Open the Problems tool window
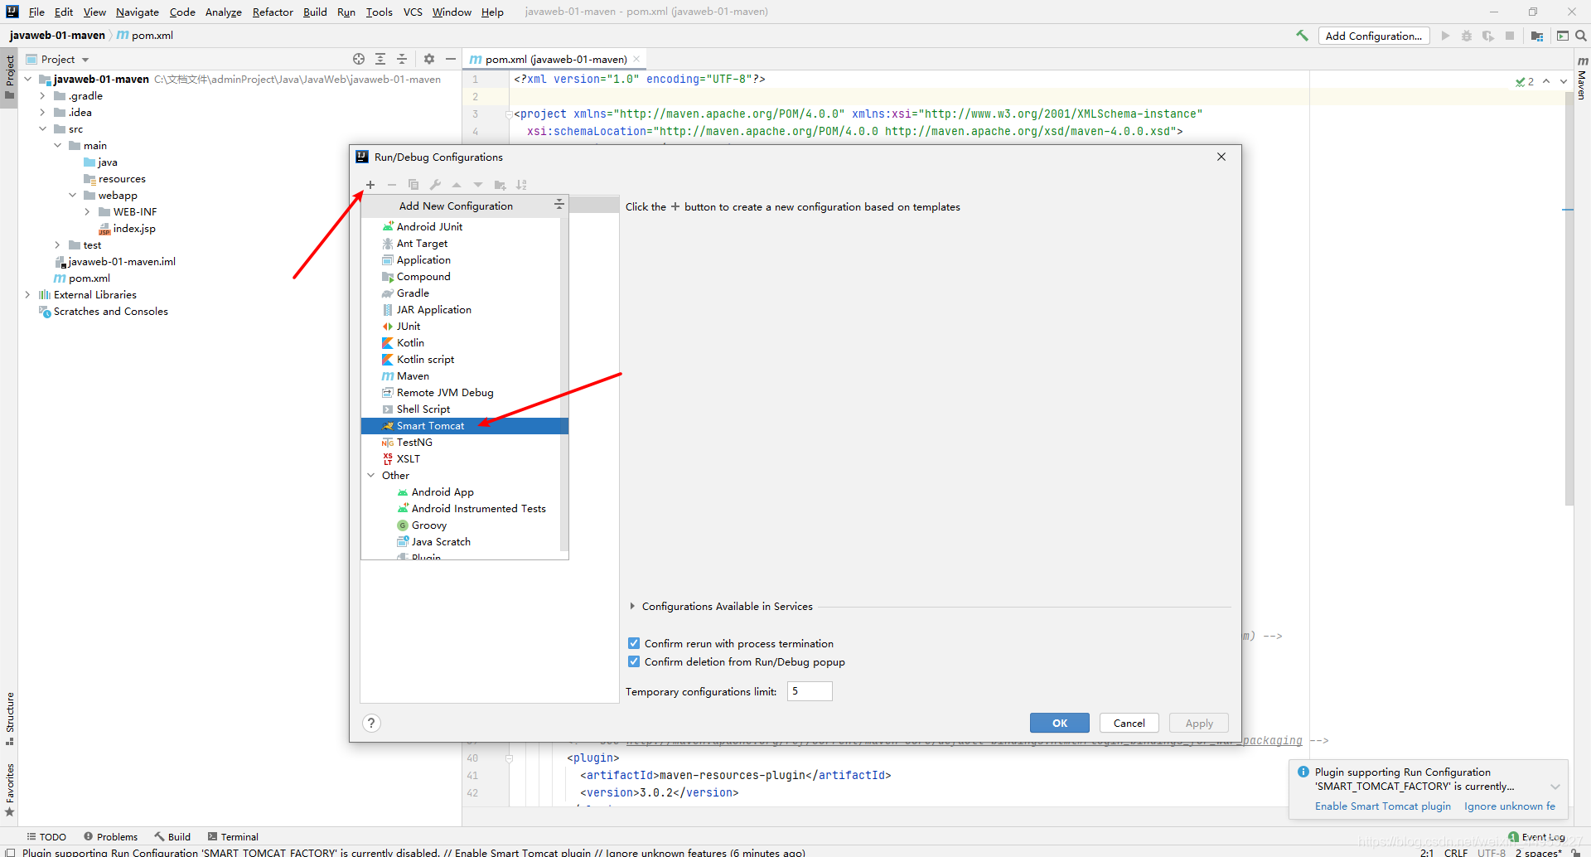The height and width of the screenshot is (857, 1591). click(110, 836)
